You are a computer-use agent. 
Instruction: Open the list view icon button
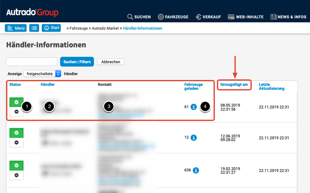pos(34,28)
